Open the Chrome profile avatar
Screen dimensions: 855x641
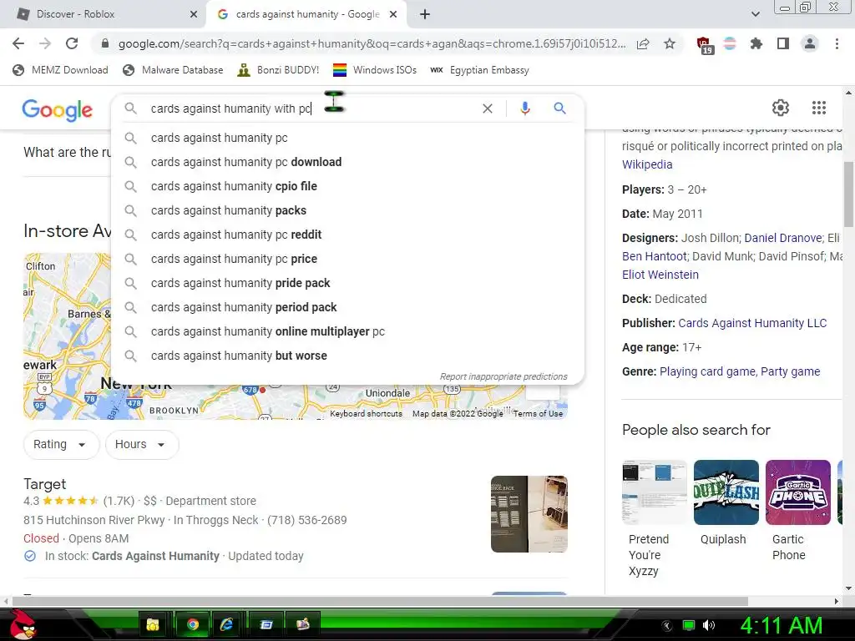(810, 43)
